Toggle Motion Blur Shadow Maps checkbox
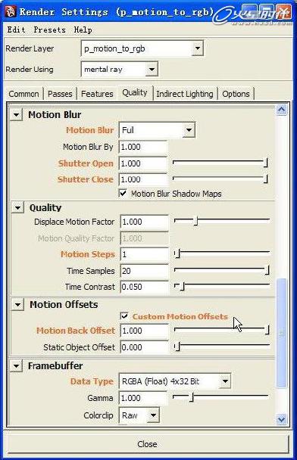 123,194
